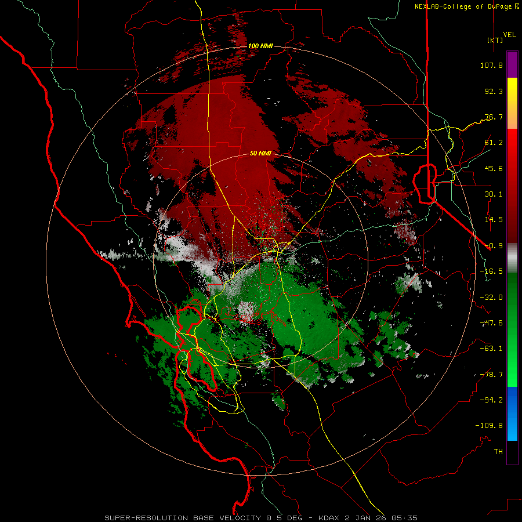The image size is (522, 522).
Task: Click the [KT] units label
Action: click(495, 40)
